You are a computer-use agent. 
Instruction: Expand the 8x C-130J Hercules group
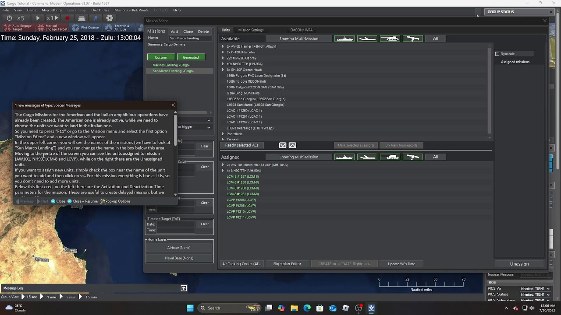tap(223, 52)
